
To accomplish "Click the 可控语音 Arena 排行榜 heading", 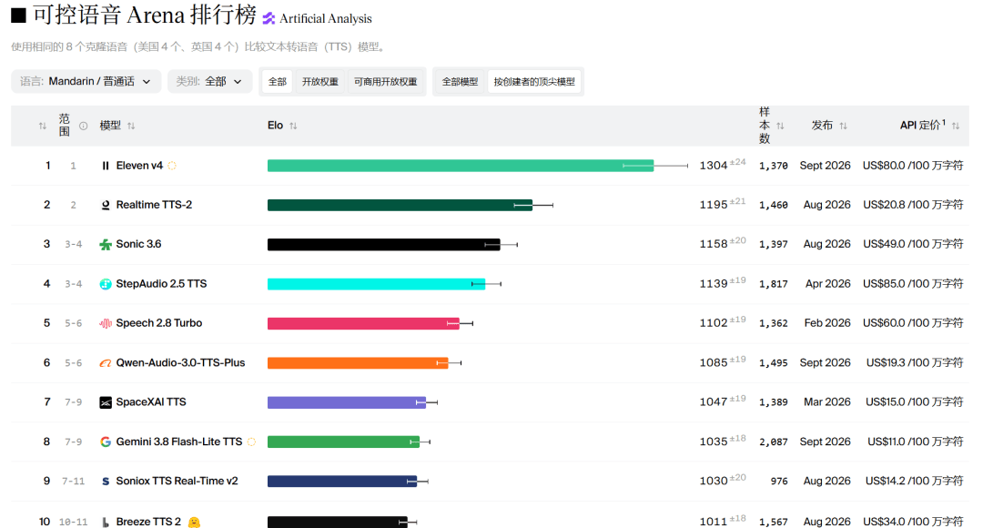I will click(x=145, y=15).
